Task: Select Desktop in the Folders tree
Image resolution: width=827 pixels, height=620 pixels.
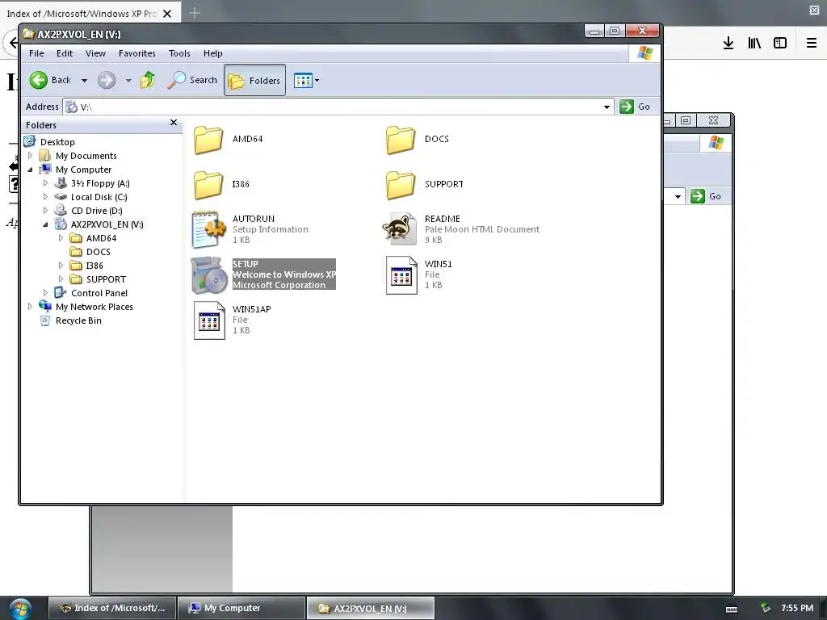Action: (57, 142)
